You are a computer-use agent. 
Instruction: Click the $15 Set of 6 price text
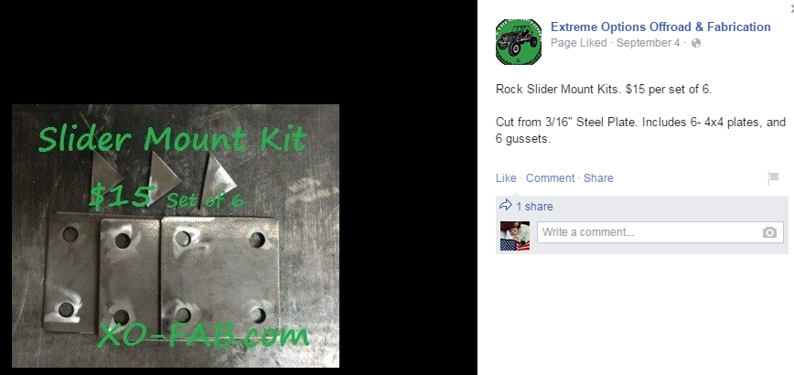tap(166, 197)
